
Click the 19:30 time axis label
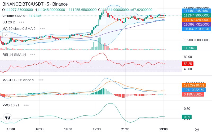pyautogui.click(x=97, y=129)
